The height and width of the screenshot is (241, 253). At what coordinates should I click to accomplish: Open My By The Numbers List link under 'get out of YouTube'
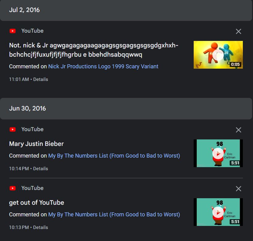pos(114,215)
